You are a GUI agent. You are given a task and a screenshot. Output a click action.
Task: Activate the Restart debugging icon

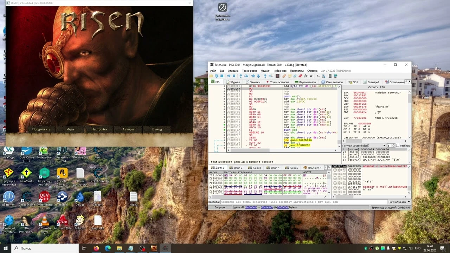[x=216, y=76]
